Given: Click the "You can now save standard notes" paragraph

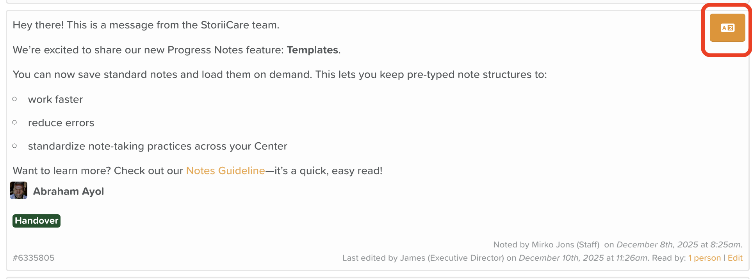Looking at the screenshot, I should [280, 74].
